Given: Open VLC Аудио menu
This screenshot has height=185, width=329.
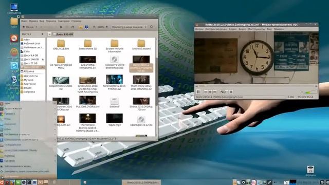Looking at the screenshot, I should pos(232,29).
